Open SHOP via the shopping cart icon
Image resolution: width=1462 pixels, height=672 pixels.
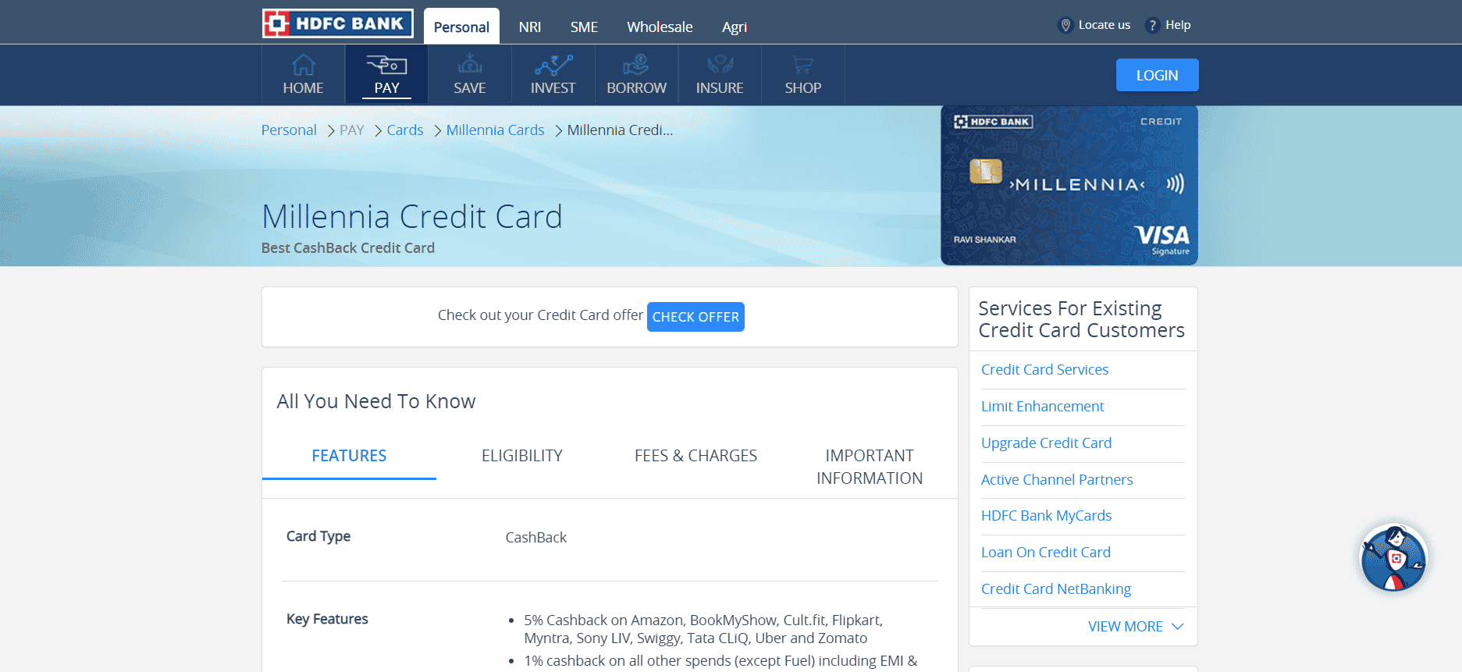pyautogui.click(x=802, y=65)
